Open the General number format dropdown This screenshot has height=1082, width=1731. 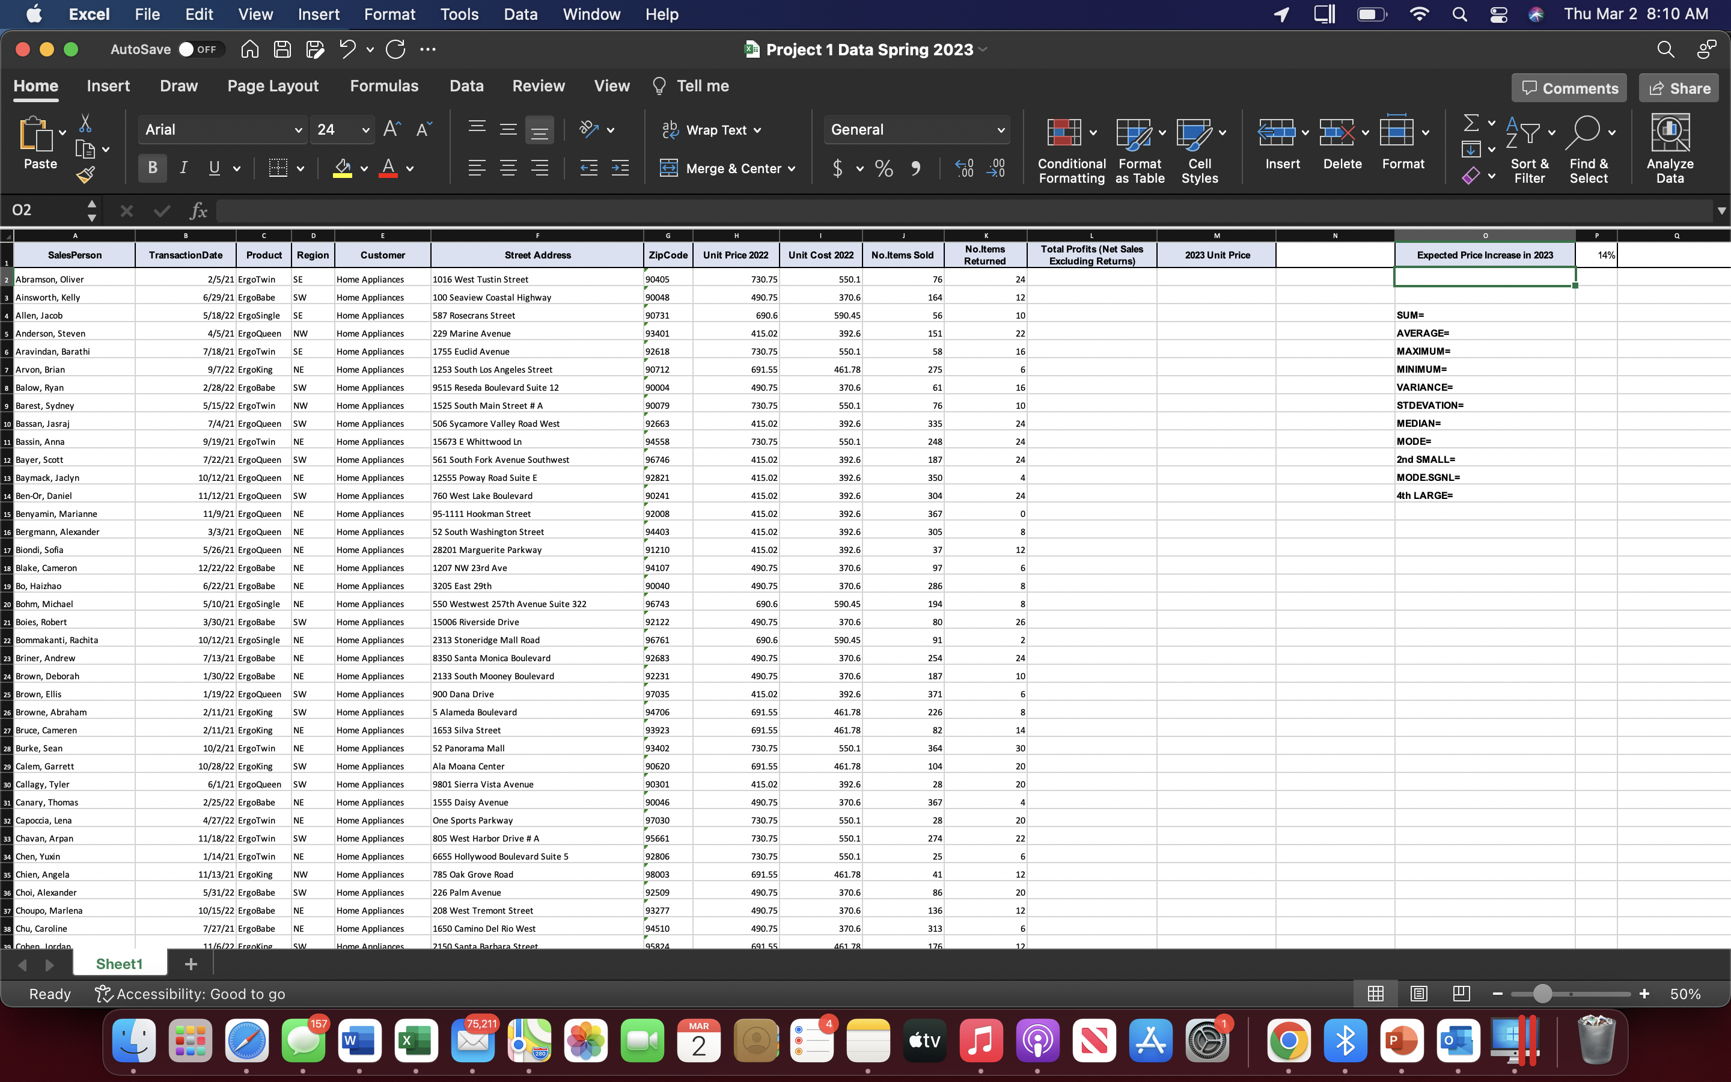click(1000, 129)
